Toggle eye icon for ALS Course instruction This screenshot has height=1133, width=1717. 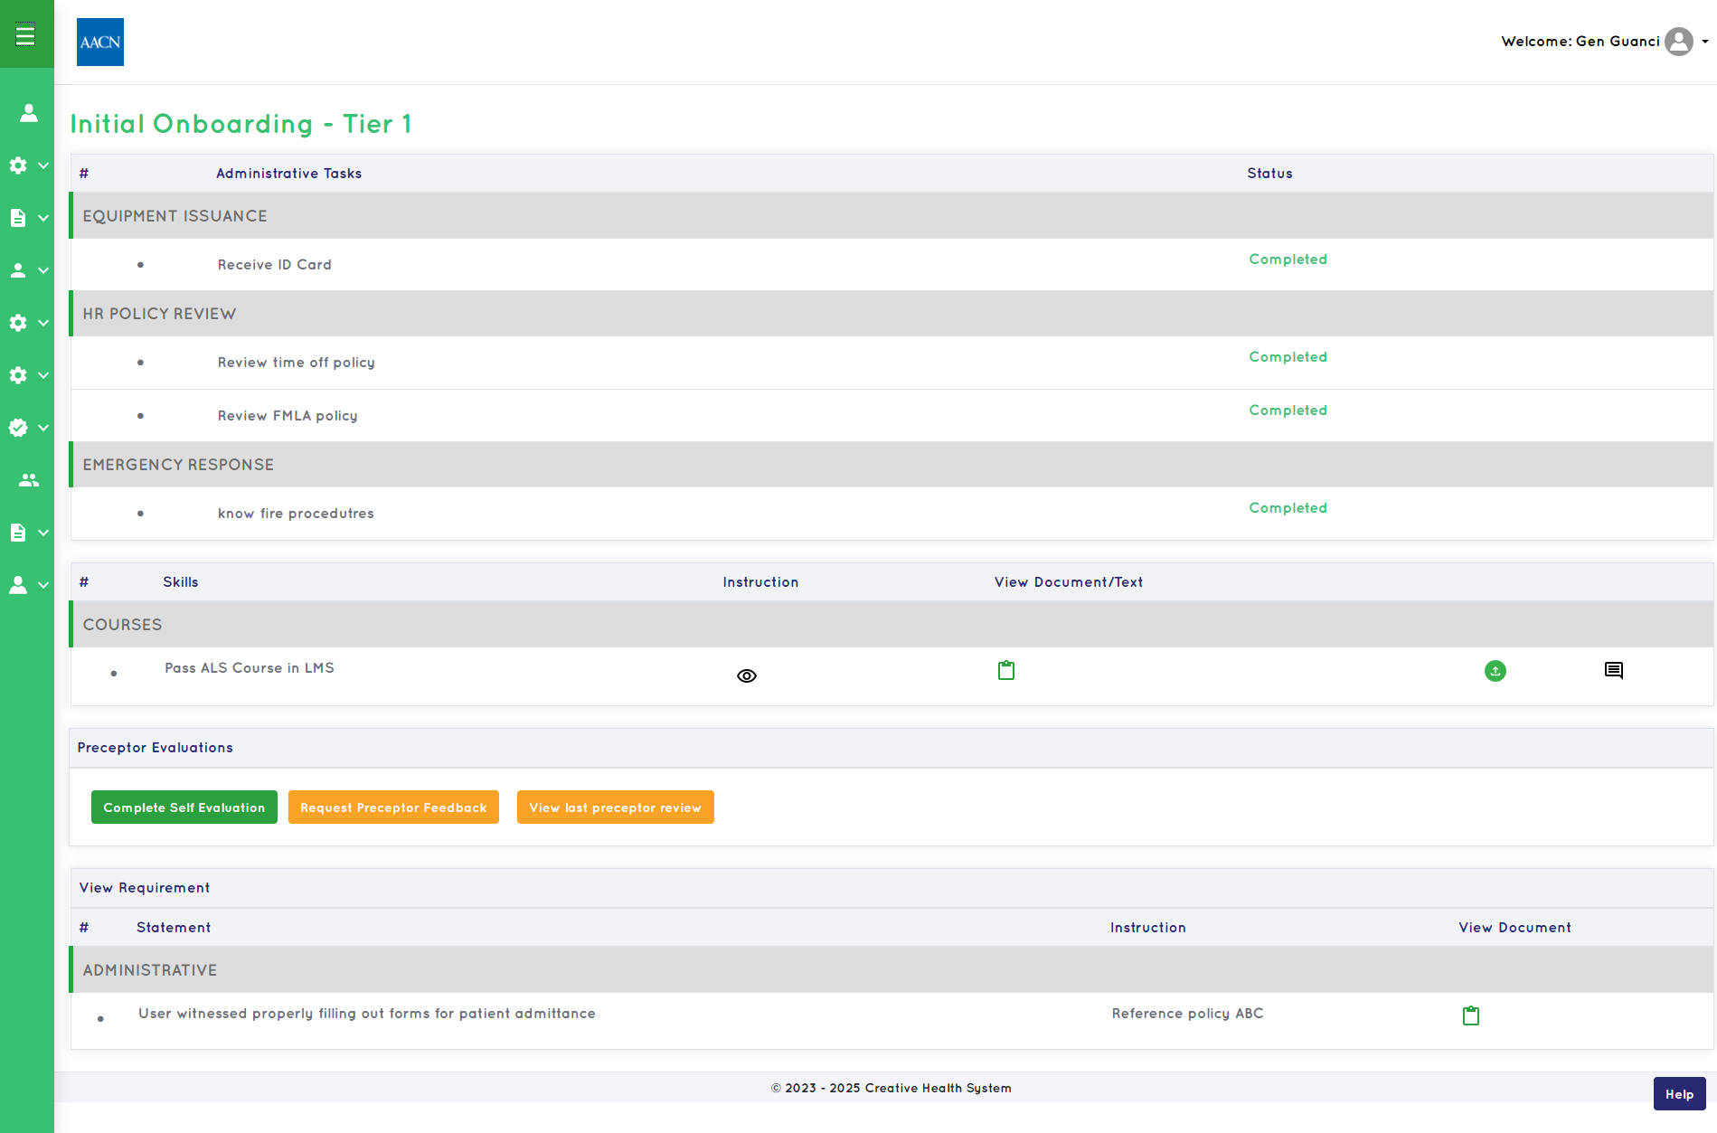[x=747, y=676]
